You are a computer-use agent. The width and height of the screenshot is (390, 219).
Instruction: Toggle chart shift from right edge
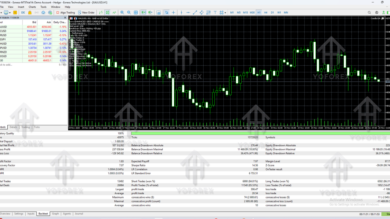point(151,12)
